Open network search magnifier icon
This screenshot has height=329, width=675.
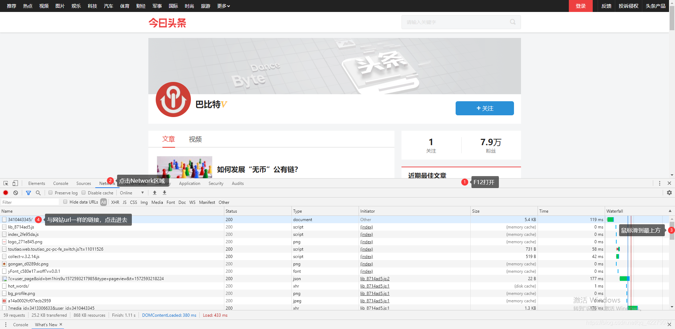point(38,193)
